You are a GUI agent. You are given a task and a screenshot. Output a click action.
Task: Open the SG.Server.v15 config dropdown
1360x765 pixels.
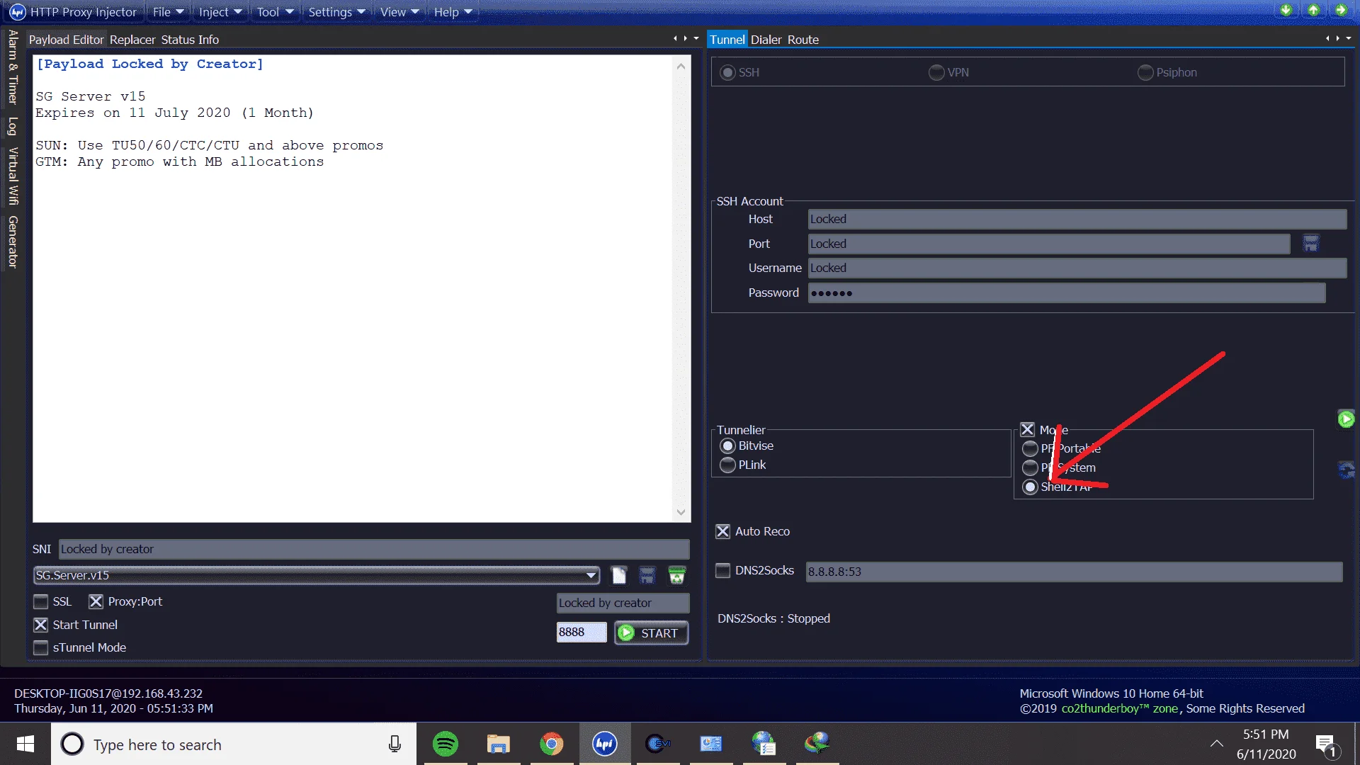pos(317,575)
